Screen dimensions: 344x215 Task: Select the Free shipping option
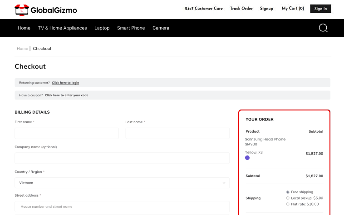click(288, 192)
